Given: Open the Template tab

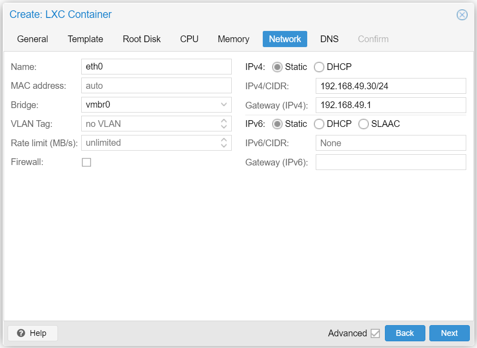Looking at the screenshot, I should [x=85, y=39].
